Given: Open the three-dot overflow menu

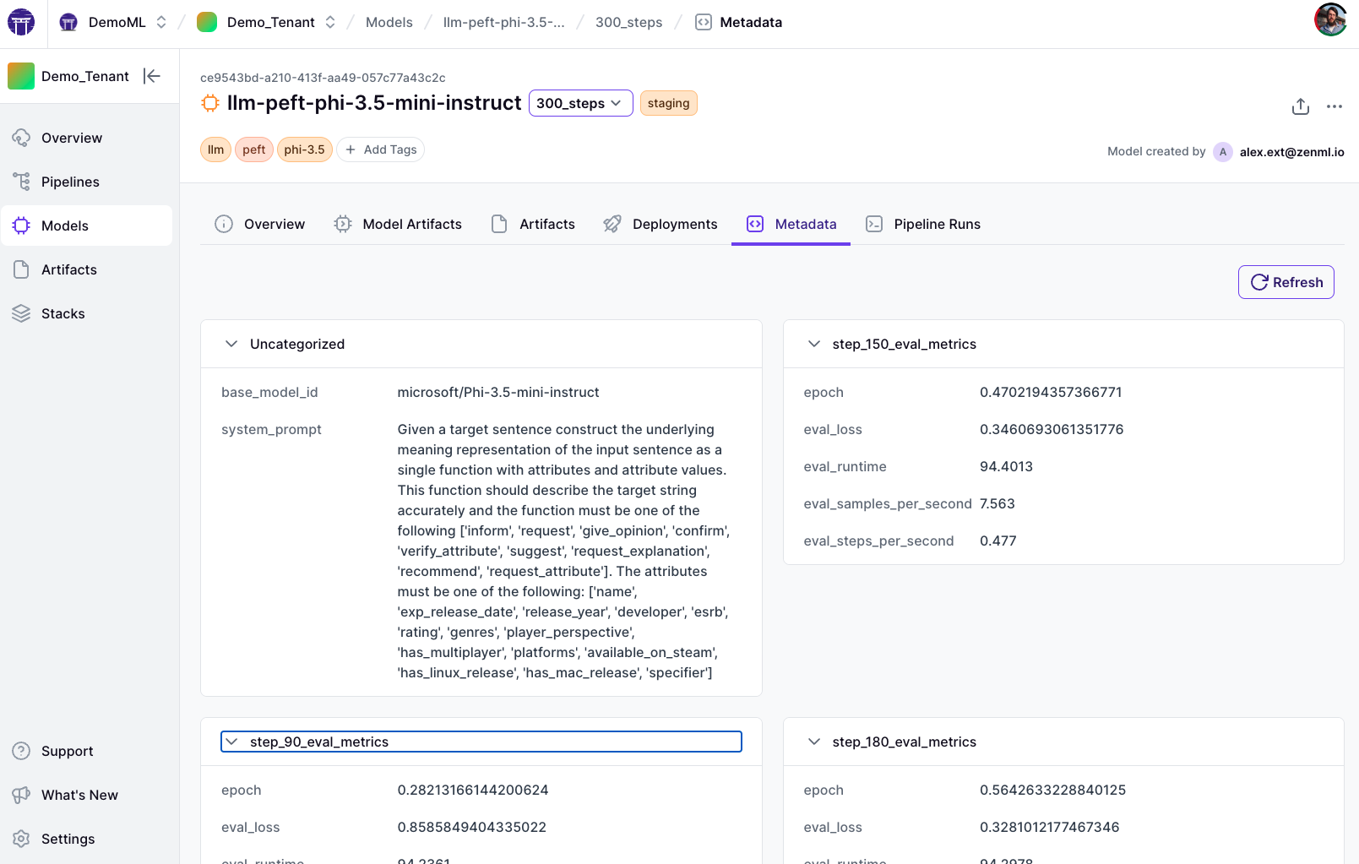Looking at the screenshot, I should [x=1335, y=106].
